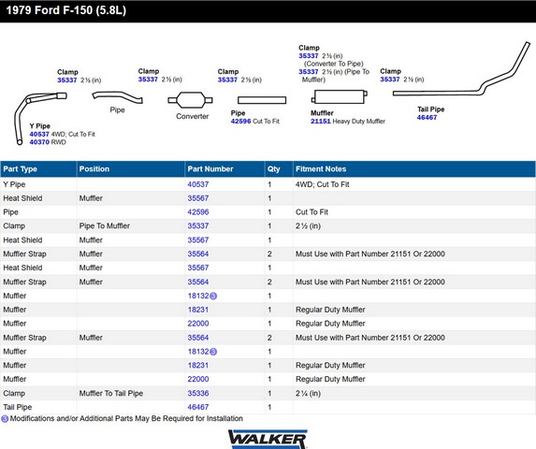Open part 40537 link under Y Pipe diagram
536x449 pixels.
[x=39, y=135]
